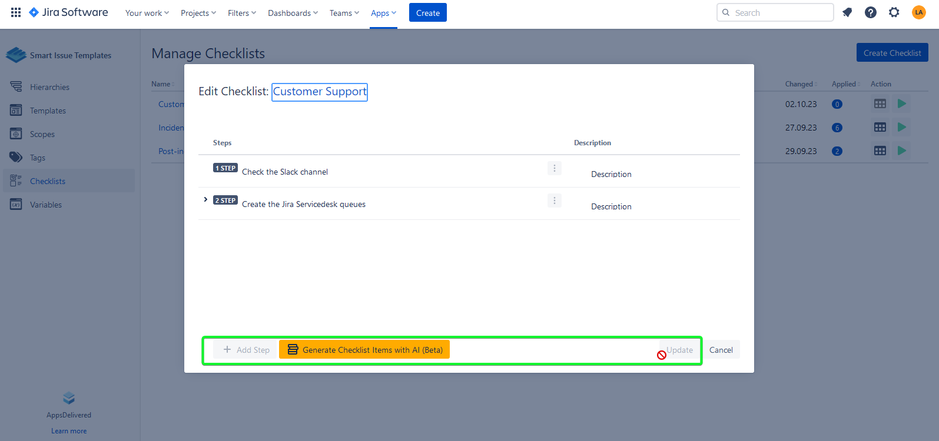
Task: Click Generate Checklist Items with AI button
Action: [364, 350]
